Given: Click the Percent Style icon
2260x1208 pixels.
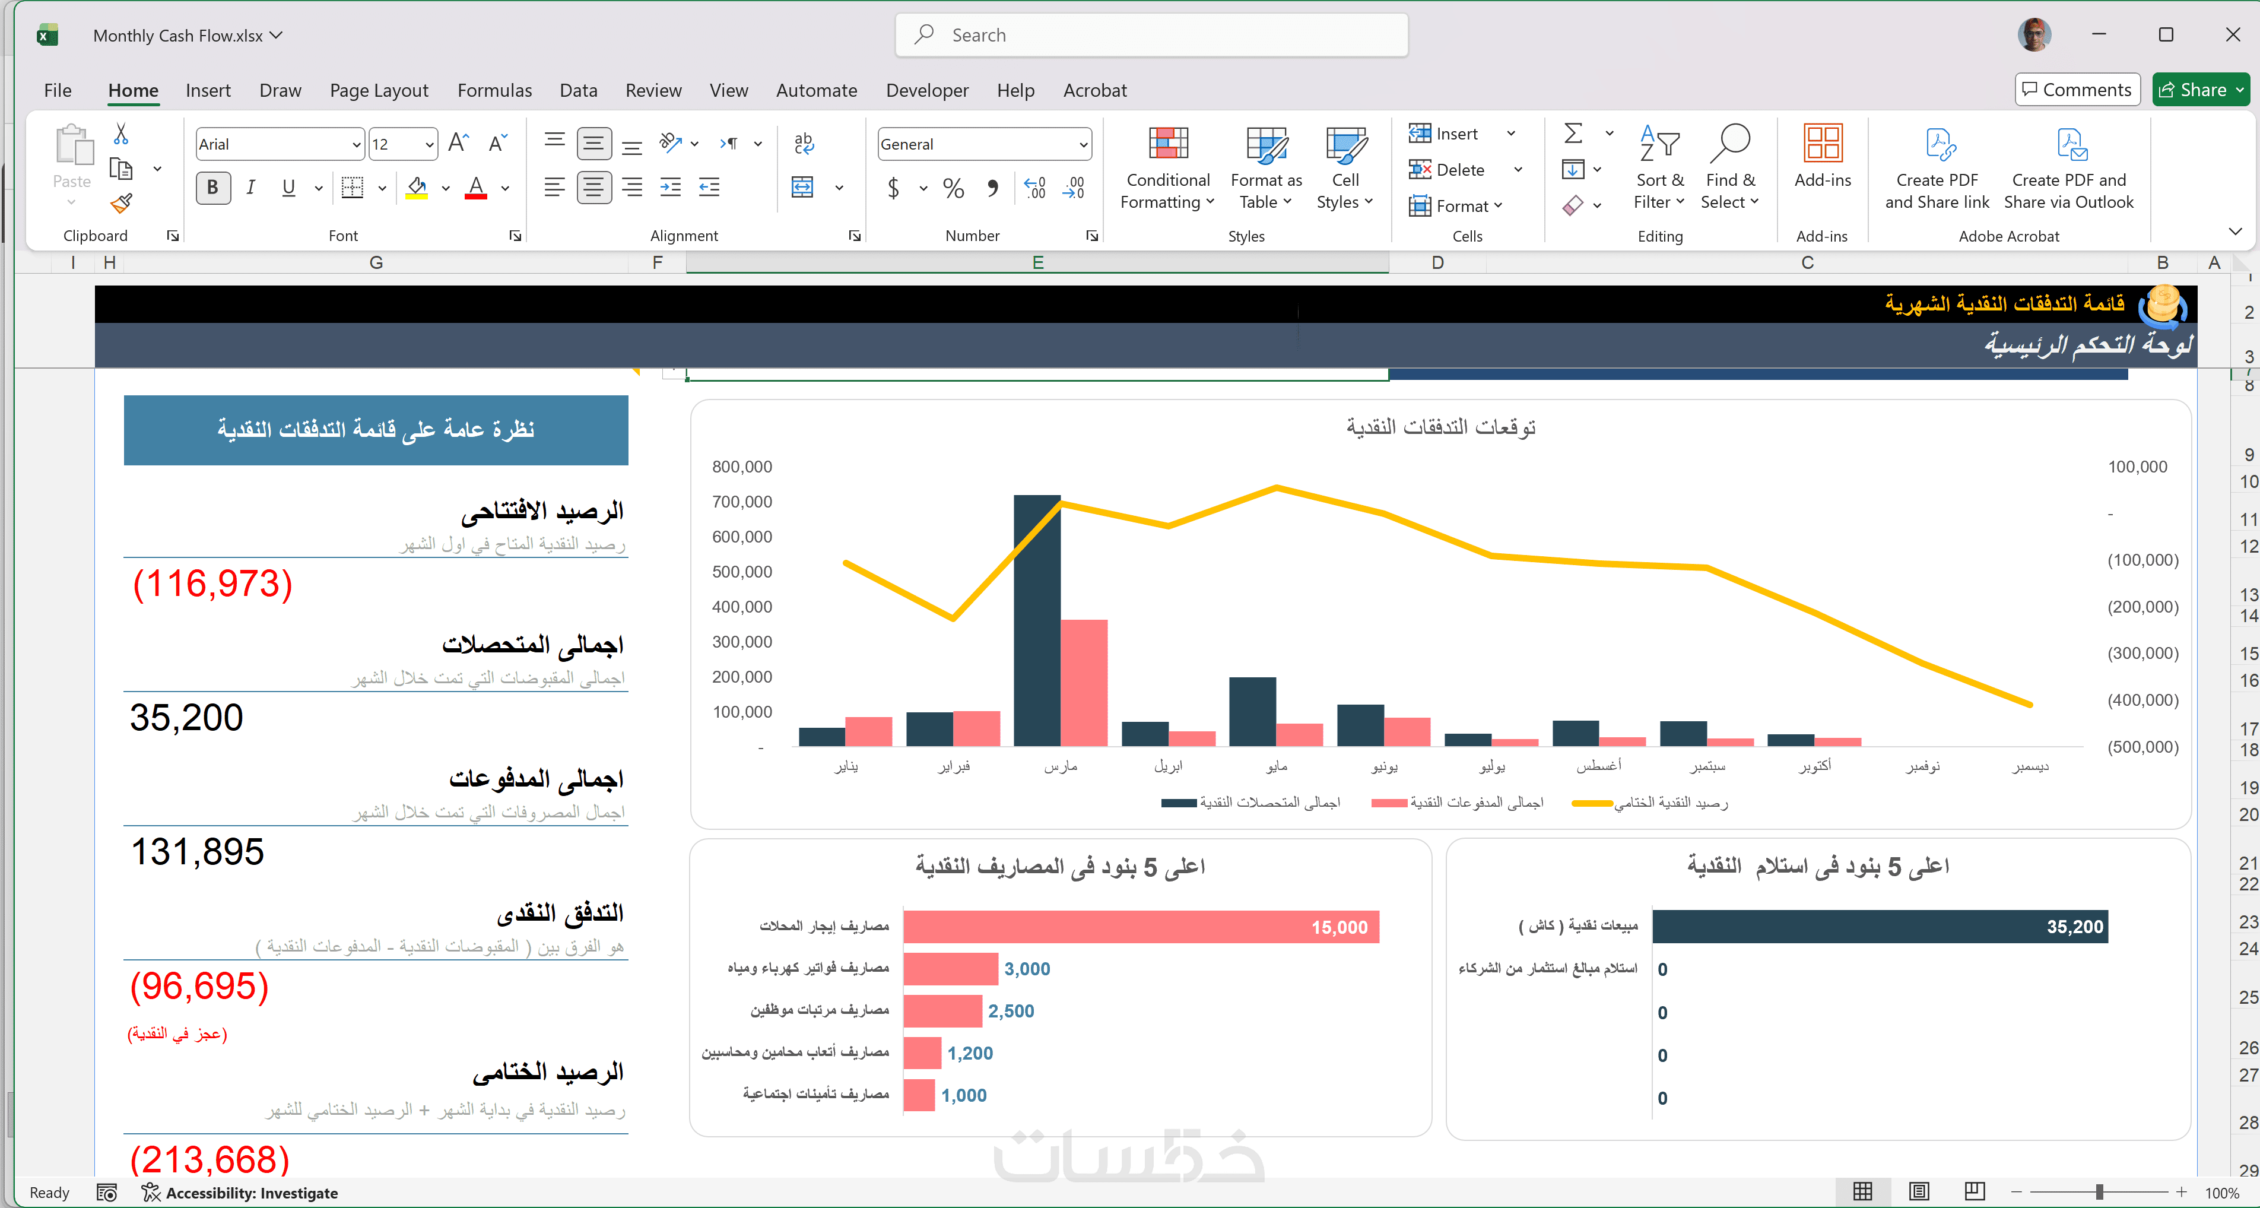Looking at the screenshot, I should point(953,188).
